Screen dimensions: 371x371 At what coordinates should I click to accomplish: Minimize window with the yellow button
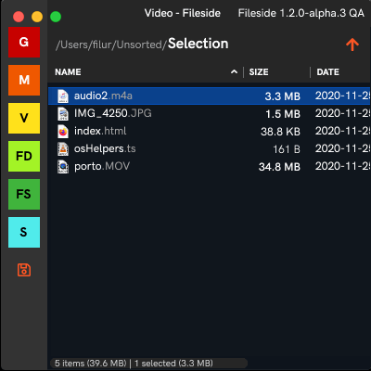pos(37,17)
